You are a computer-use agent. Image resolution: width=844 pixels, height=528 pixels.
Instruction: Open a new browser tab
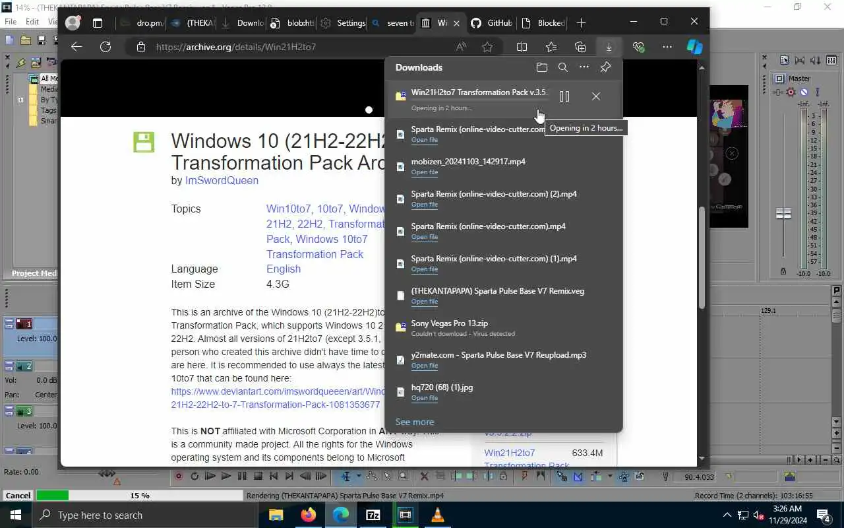(581, 23)
